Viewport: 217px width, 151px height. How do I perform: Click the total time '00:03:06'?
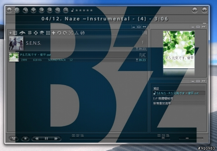click(163, 135)
